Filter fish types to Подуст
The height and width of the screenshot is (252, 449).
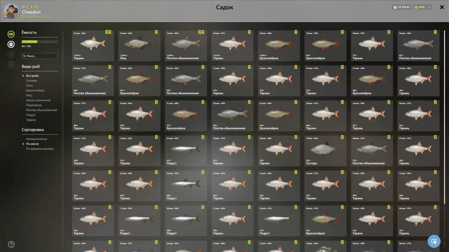click(x=31, y=115)
